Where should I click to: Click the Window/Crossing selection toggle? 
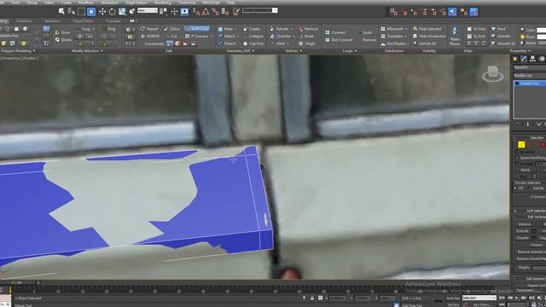coord(91,11)
